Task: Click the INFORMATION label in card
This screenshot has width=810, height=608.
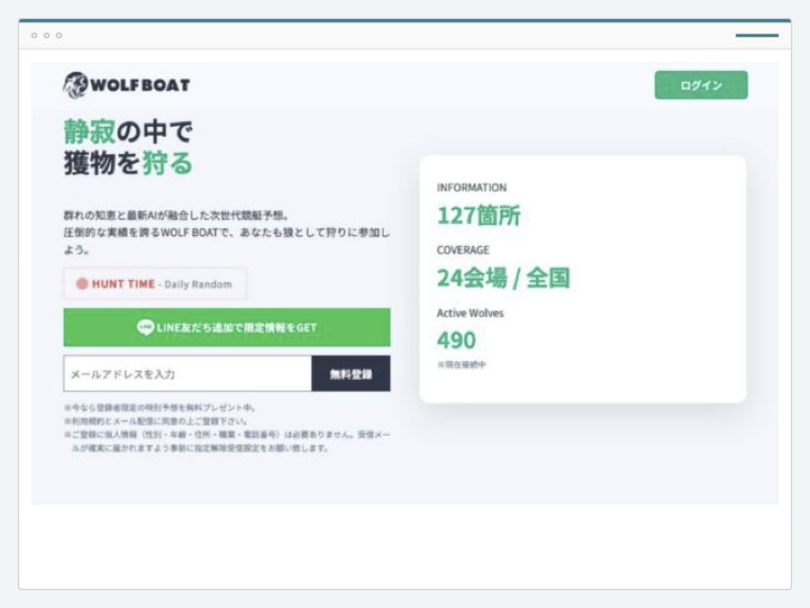Action: tap(472, 188)
